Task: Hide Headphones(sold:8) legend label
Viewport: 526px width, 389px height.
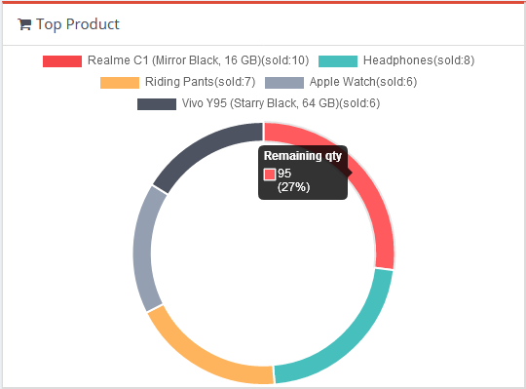Action: 419,60
